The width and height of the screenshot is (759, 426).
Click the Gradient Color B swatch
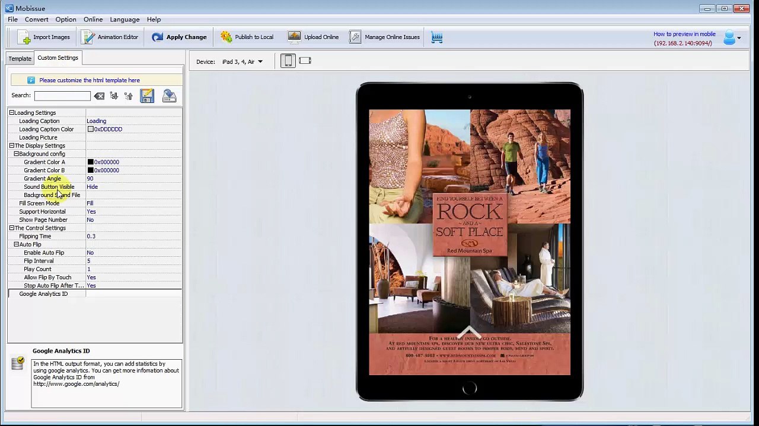pos(90,170)
